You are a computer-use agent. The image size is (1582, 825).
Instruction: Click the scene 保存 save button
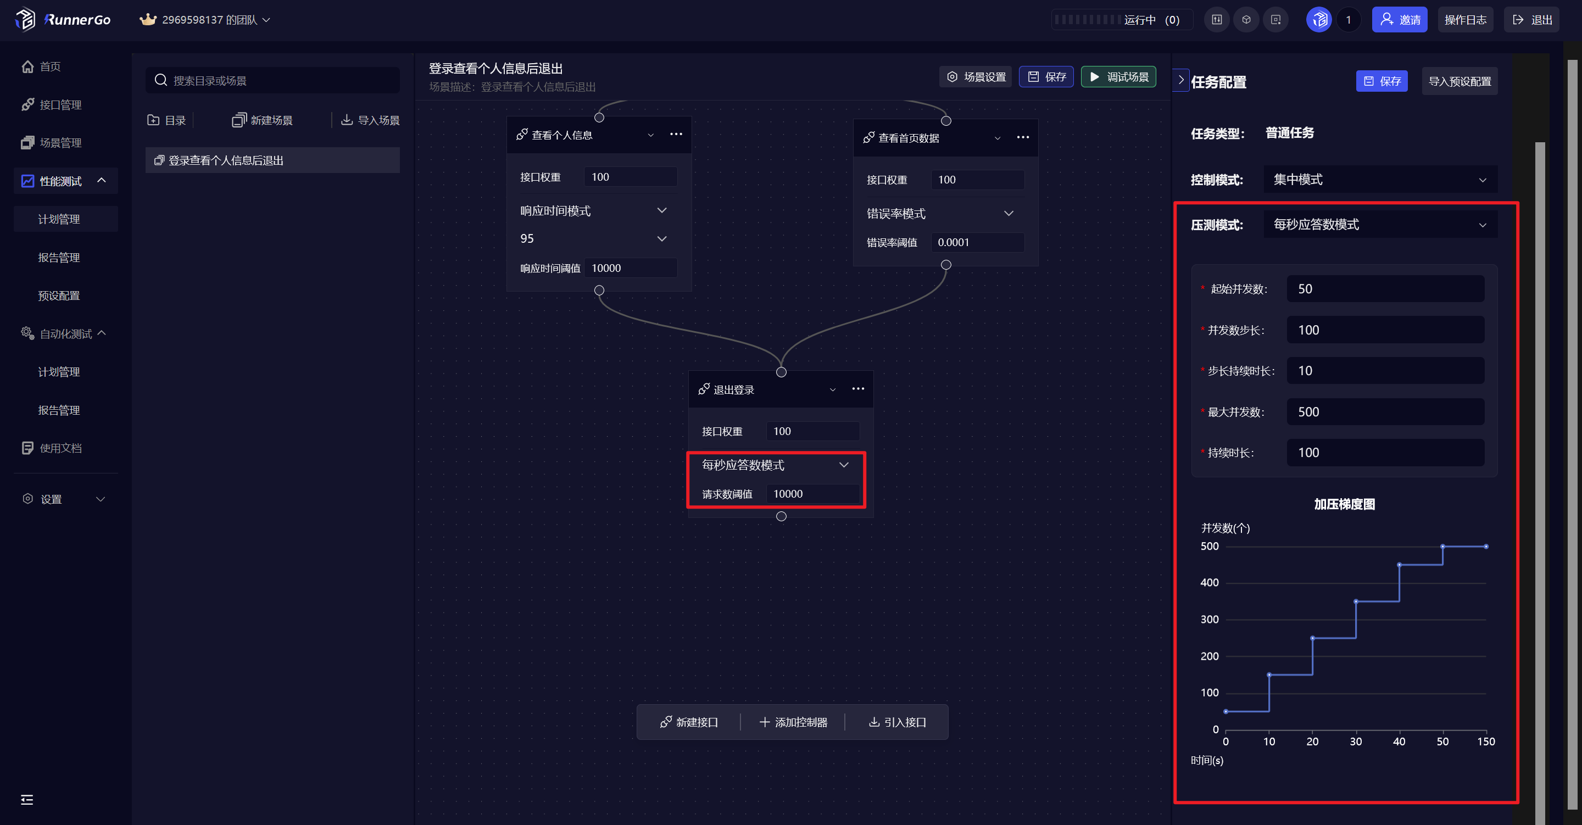point(1046,77)
